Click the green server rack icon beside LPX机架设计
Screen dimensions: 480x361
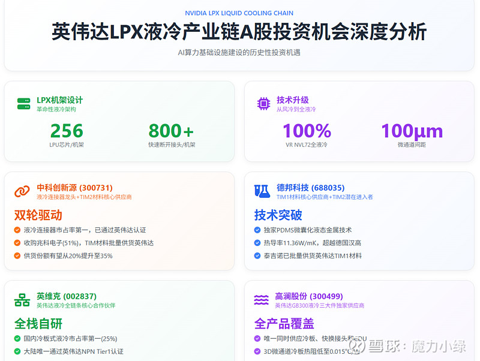click(x=23, y=104)
